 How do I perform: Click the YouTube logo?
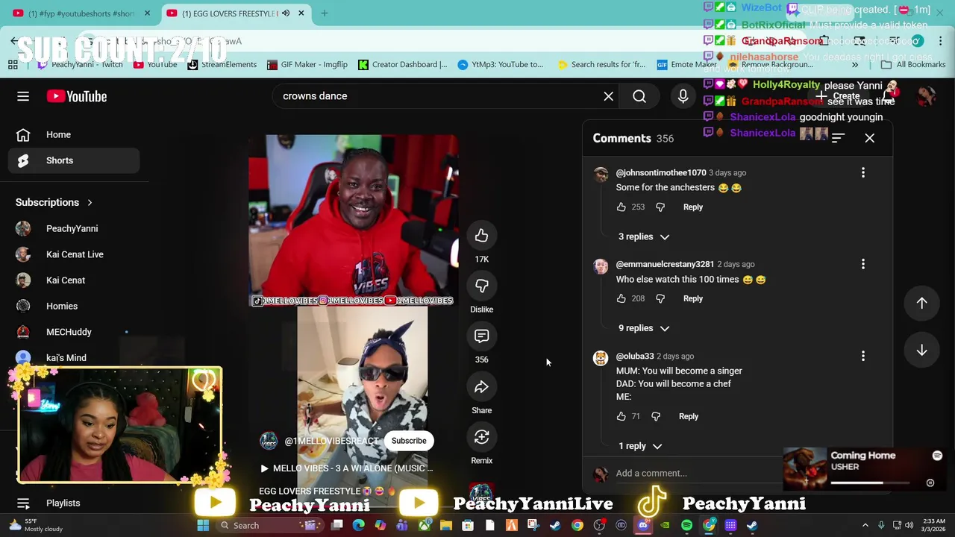coord(77,96)
